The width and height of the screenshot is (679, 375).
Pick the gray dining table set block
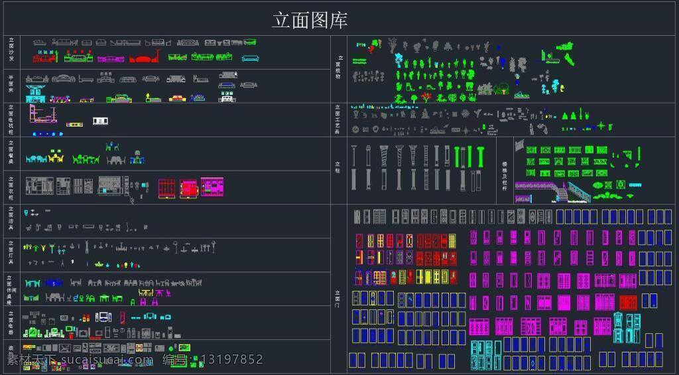tap(115, 160)
